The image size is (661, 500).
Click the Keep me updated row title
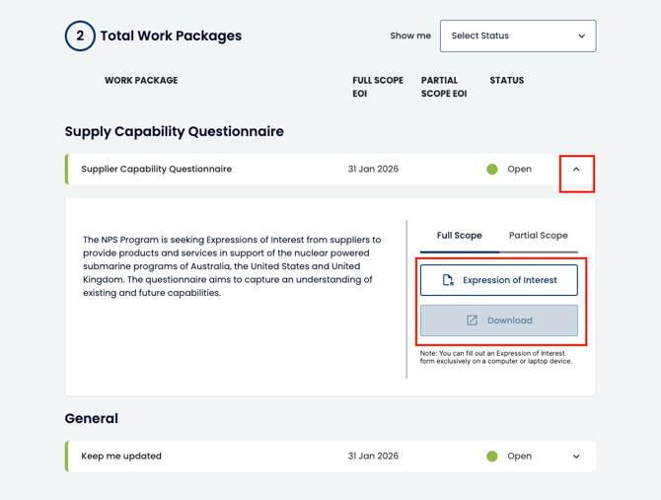121,457
